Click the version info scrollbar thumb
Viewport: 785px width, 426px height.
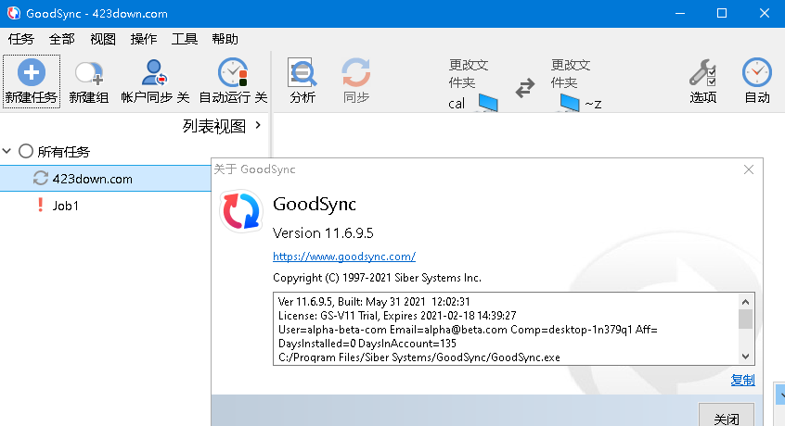pyautogui.click(x=745, y=319)
